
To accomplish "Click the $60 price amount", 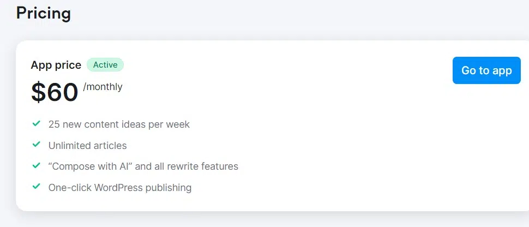I will [x=55, y=92].
